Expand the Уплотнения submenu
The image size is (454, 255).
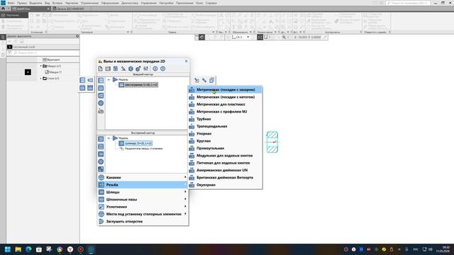click(x=143, y=207)
